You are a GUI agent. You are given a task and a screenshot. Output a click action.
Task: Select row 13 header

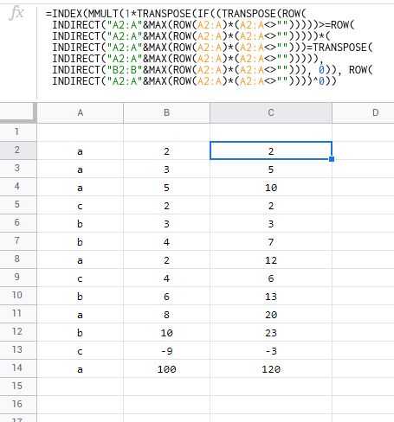point(18,350)
